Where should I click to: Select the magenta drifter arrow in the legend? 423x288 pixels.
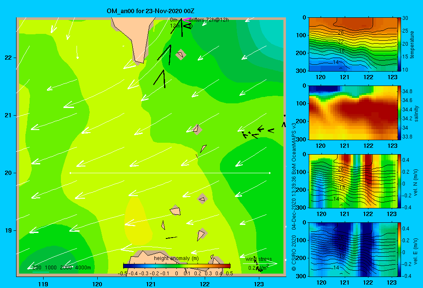click(x=187, y=20)
